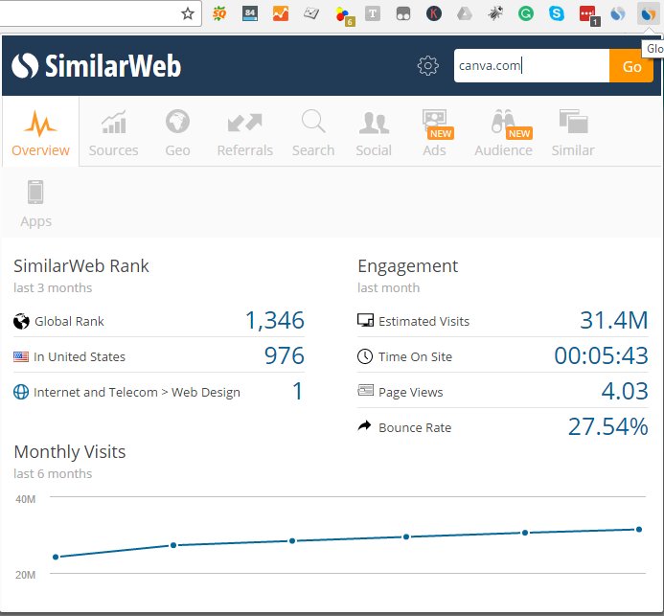Click Internet and Telecom > Web Design category

point(137,393)
